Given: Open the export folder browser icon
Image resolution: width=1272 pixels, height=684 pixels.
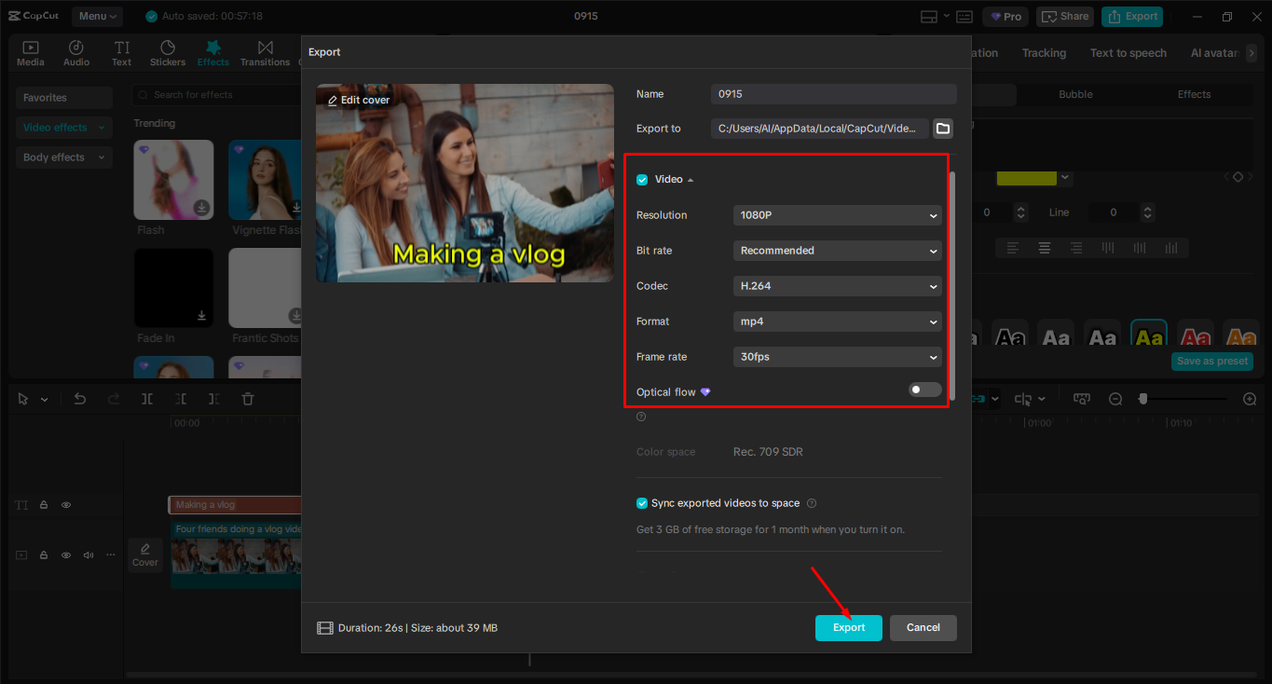Looking at the screenshot, I should point(942,129).
